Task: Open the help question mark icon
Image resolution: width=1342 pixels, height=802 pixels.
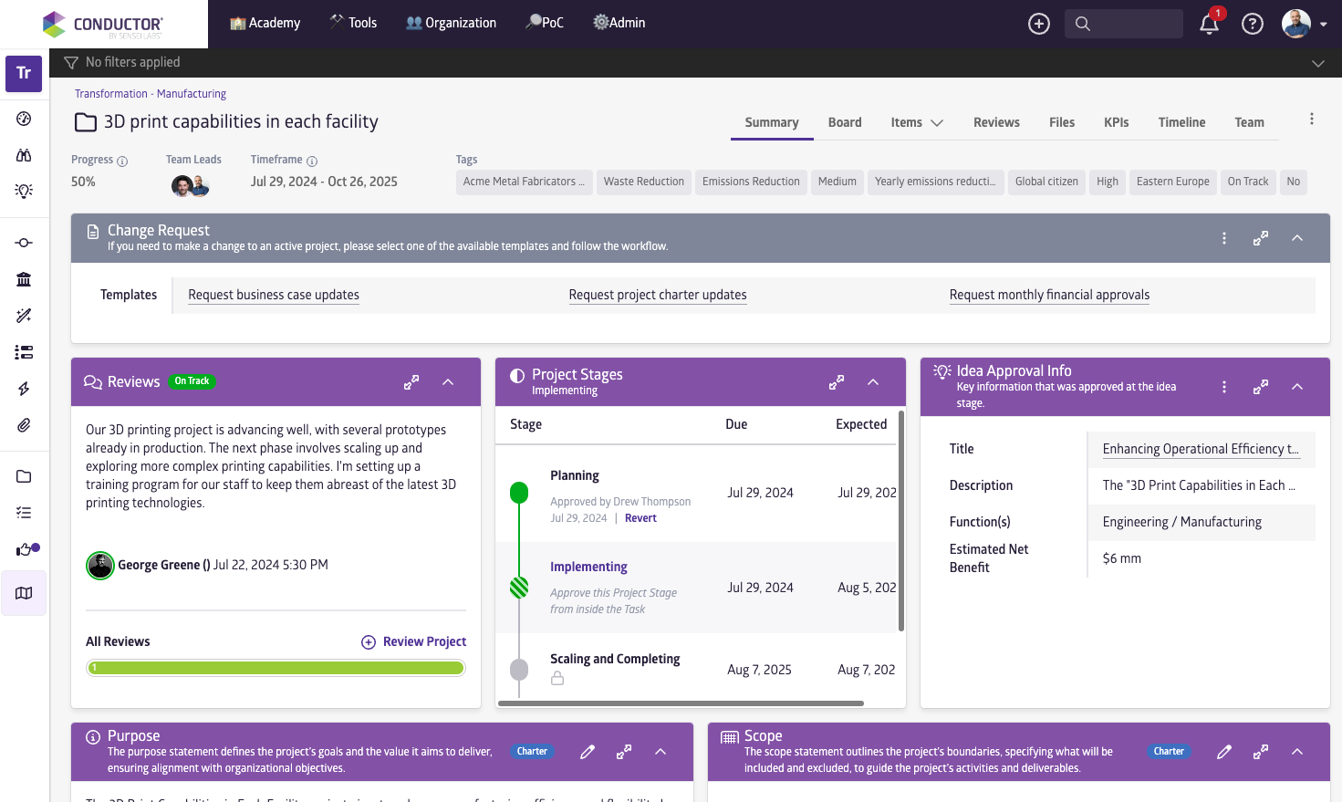Action: (x=1253, y=24)
